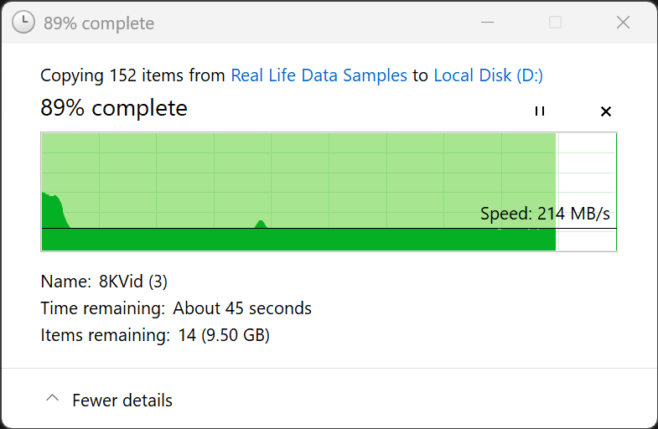This screenshot has height=429, width=658.
Task: Click the title bar text 89% complete
Action: coord(99,23)
